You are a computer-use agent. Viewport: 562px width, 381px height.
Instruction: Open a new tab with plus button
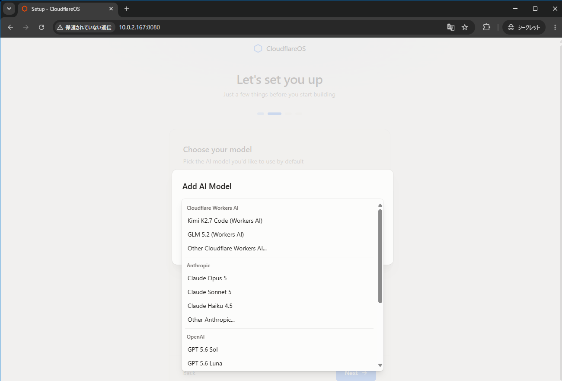127,9
